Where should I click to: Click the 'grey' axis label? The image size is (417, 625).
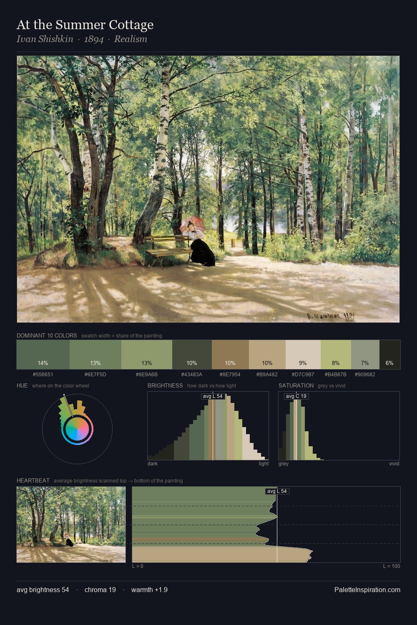click(x=284, y=464)
